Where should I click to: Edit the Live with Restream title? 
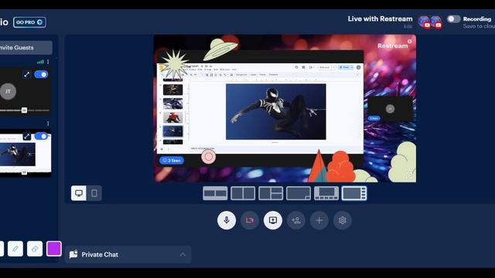point(408,26)
